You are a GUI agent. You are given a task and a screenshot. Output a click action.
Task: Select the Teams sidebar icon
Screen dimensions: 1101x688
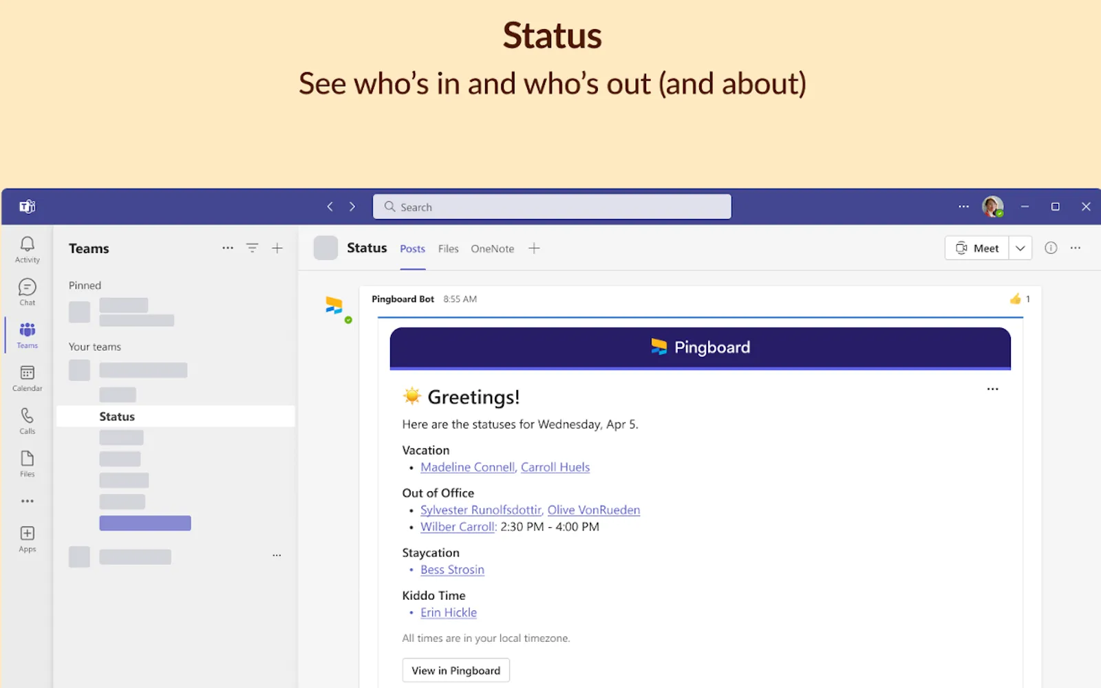[27, 335]
